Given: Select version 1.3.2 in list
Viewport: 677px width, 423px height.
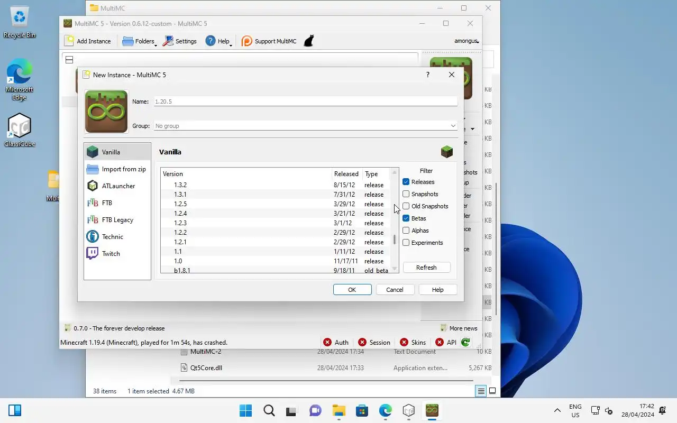Looking at the screenshot, I should coord(276,185).
